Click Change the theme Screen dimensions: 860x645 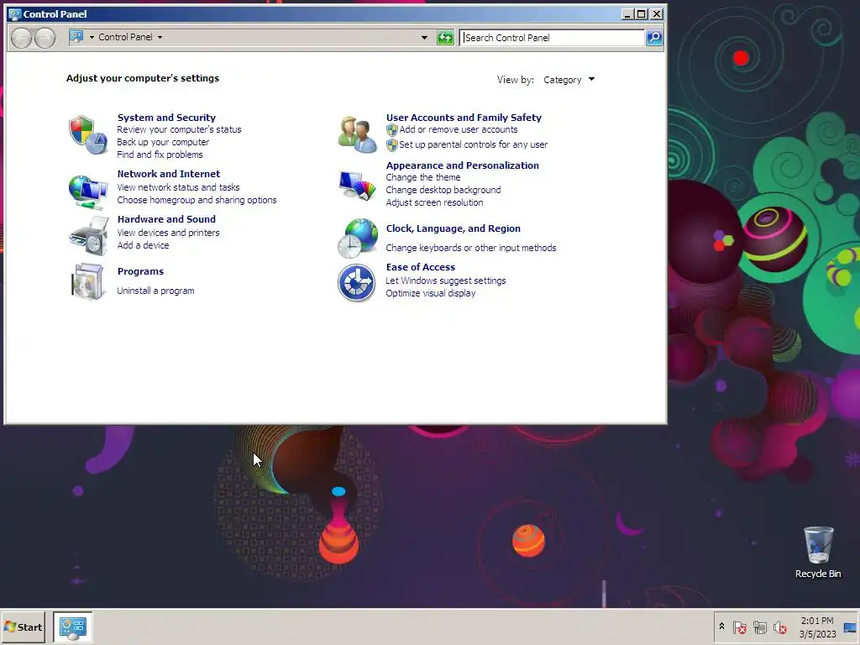[423, 178]
